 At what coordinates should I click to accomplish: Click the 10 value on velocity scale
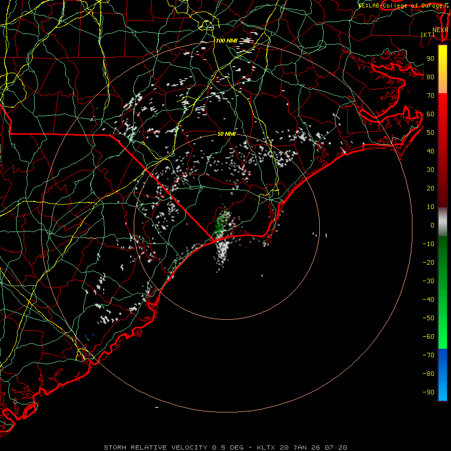(x=430, y=207)
